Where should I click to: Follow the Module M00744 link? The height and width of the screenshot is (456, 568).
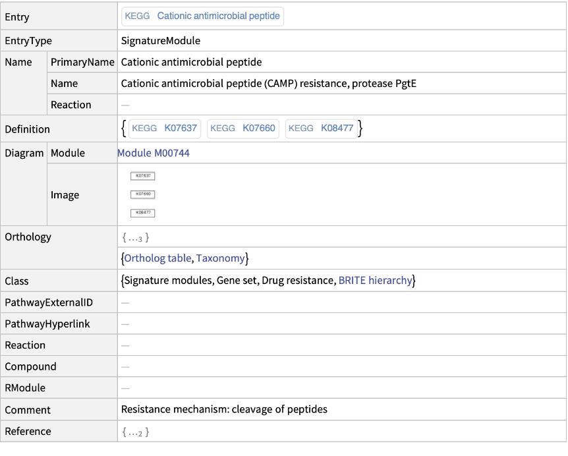coord(154,153)
